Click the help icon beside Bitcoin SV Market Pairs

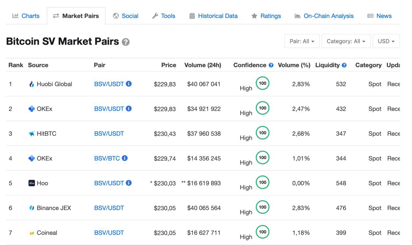126,42
